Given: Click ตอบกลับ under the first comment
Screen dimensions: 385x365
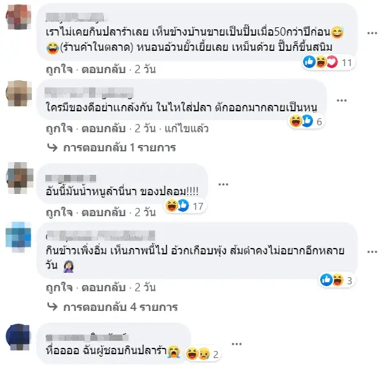Looking at the screenshot, I should pyautogui.click(x=104, y=69).
